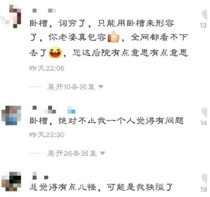Select the comment text 卧槽，绝对不止我一个人觉得有问题
210x197 pixels.
pos(106,121)
